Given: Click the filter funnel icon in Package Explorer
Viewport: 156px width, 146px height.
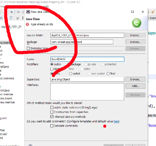Looking at the screenshot, I should pyautogui.click(x=11, y=18).
